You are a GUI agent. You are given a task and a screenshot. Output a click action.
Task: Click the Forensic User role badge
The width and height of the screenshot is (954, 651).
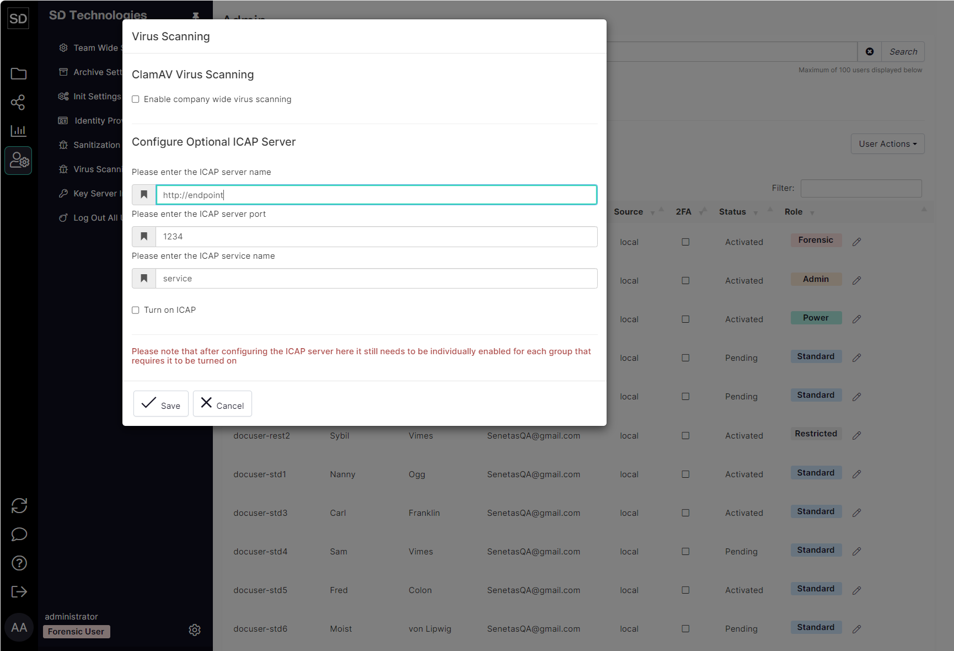coord(77,632)
